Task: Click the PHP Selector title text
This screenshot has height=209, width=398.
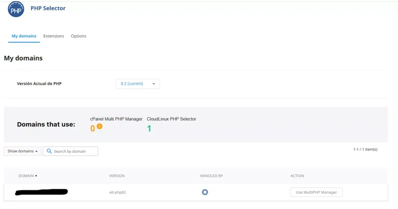Action: click(48, 8)
